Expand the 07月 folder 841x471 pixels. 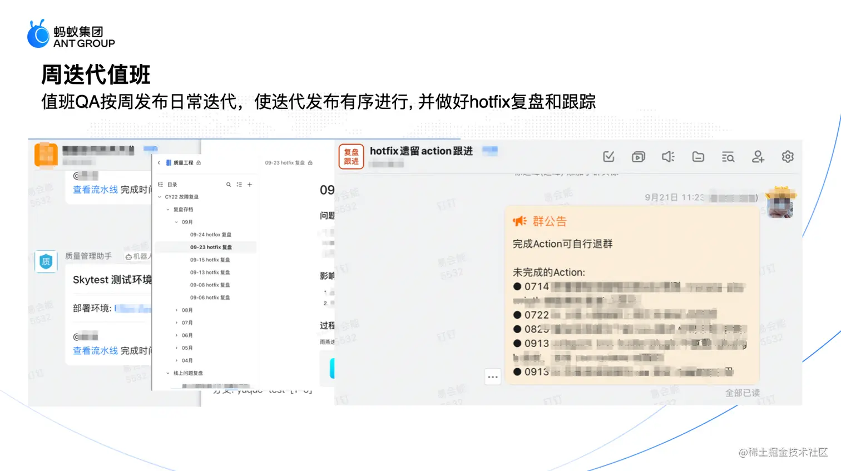176,323
